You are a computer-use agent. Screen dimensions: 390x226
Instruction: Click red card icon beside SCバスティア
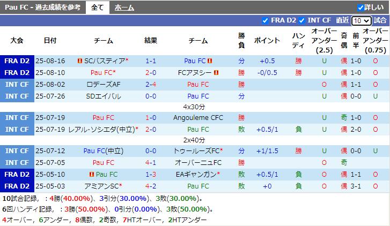coord(80,61)
